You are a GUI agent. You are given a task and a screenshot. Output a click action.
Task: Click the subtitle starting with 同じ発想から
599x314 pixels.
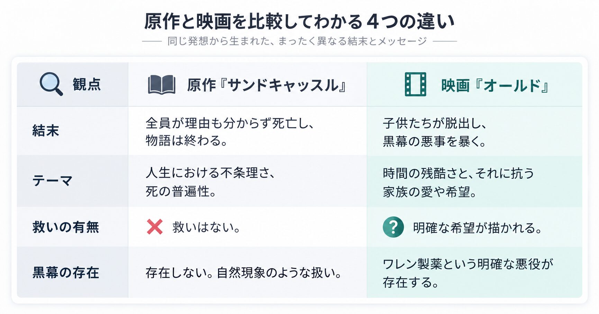click(x=298, y=41)
